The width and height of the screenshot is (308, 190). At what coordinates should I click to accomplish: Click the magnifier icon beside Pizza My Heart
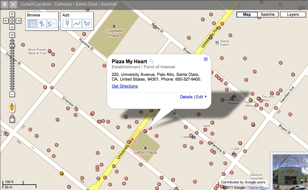151,61
